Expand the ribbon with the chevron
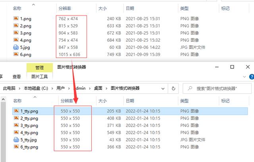254x162 pixels. pos(244,77)
